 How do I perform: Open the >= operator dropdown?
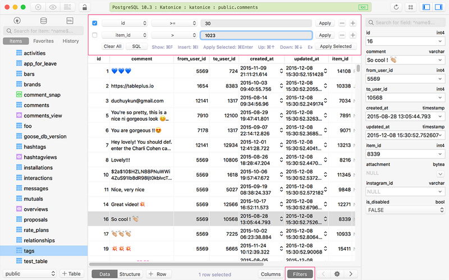173,23
